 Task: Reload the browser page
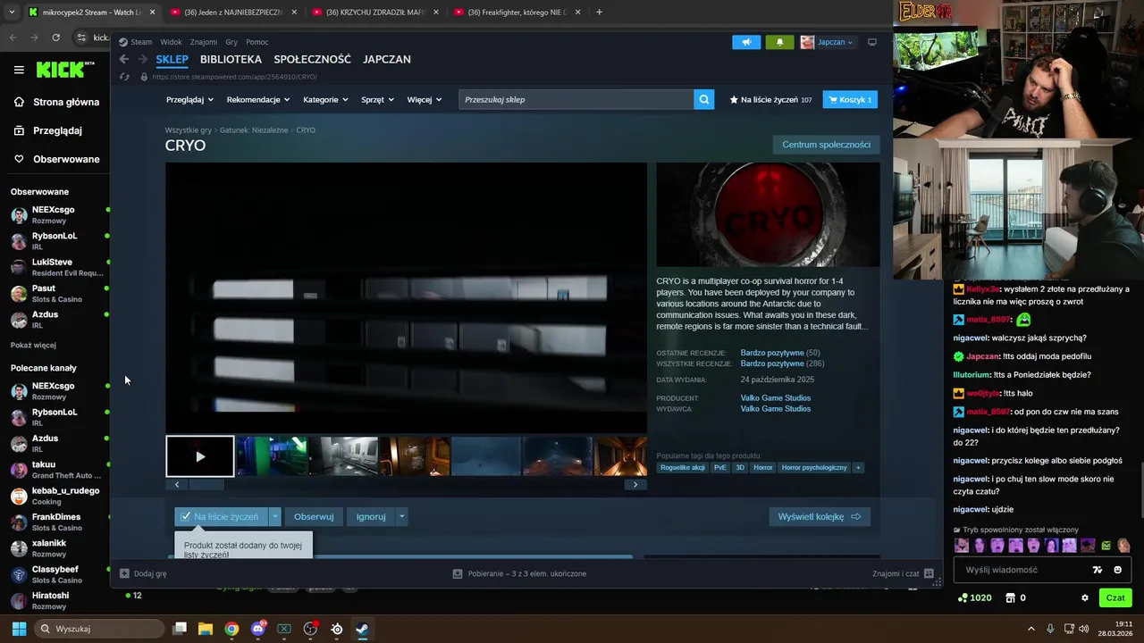coord(55,38)
